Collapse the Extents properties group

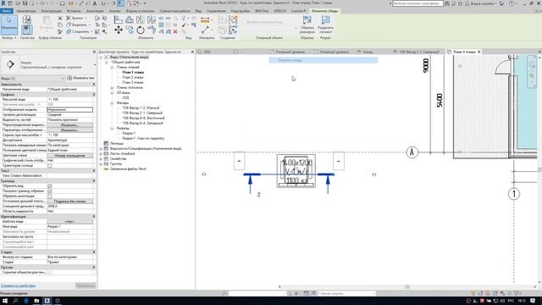94,180
